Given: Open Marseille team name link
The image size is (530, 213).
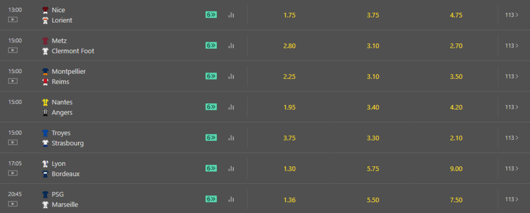Looking at the screenshot, I should [x=65, y=205].
